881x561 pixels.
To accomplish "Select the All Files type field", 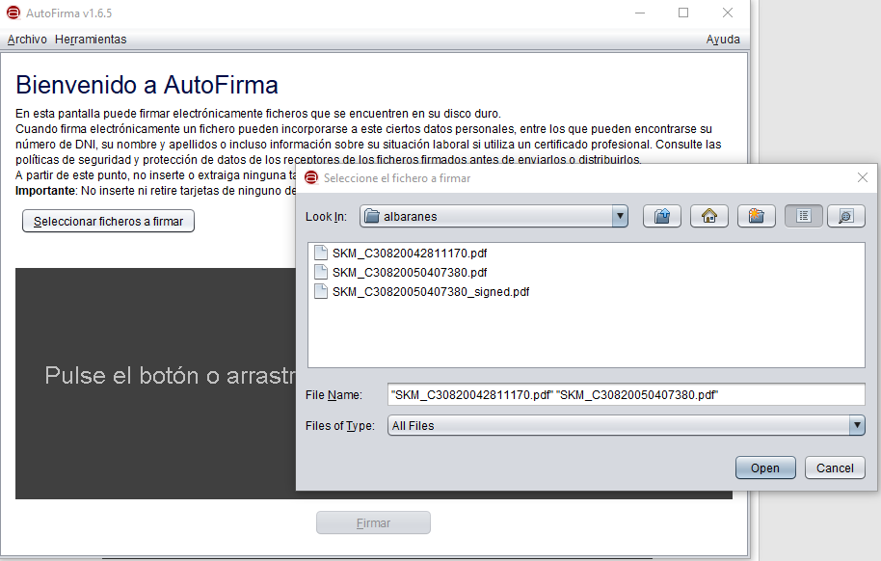I will [x=626, y=425].
